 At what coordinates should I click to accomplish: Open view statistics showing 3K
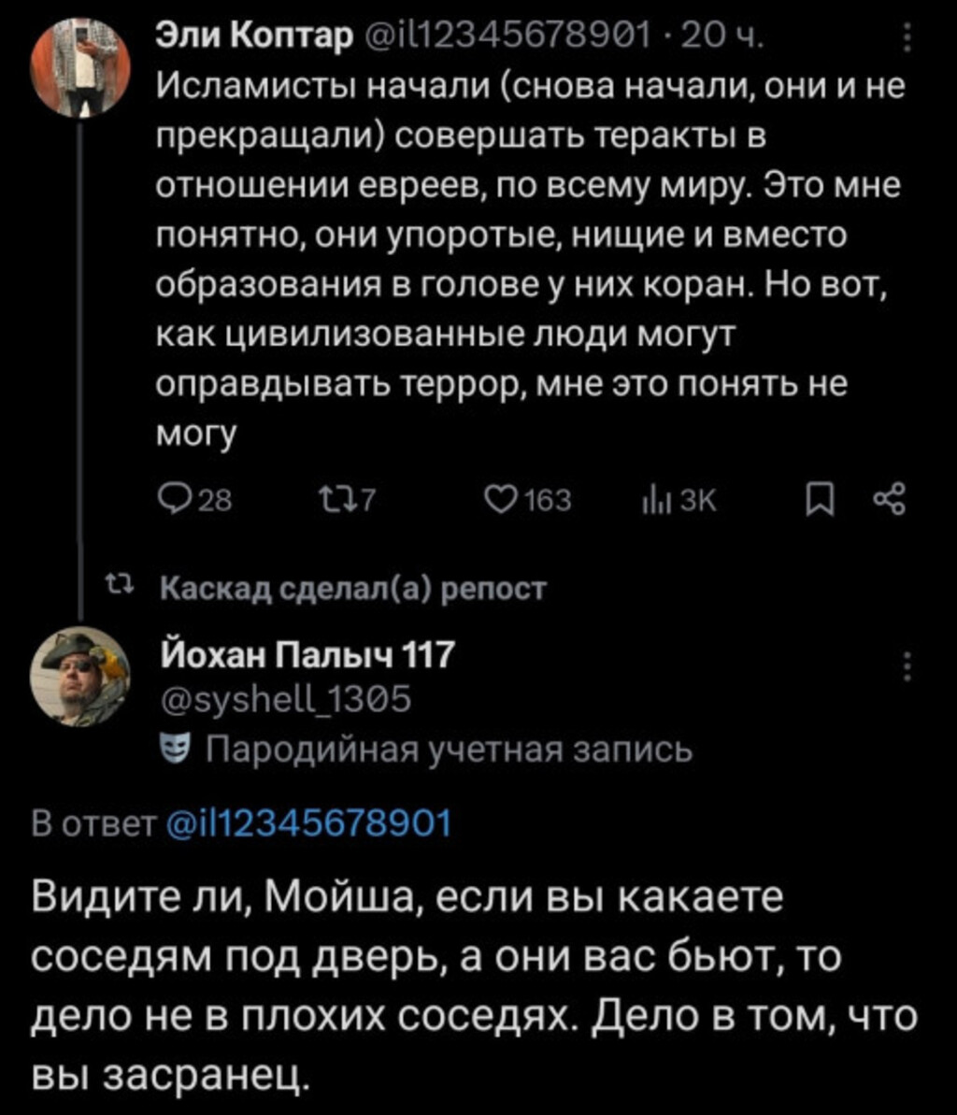(649, 502)
